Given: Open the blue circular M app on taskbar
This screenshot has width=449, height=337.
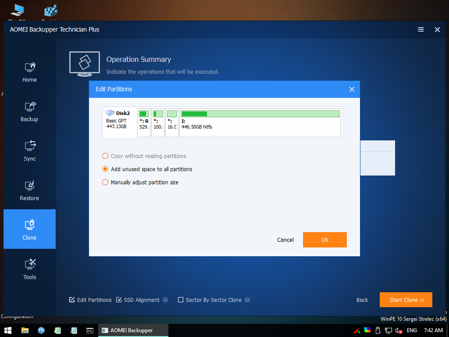Looking at the screenshot, I should point(41,330).
